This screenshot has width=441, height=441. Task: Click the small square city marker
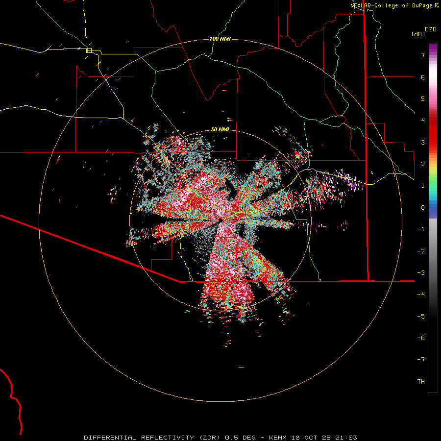tap(89, 50)
